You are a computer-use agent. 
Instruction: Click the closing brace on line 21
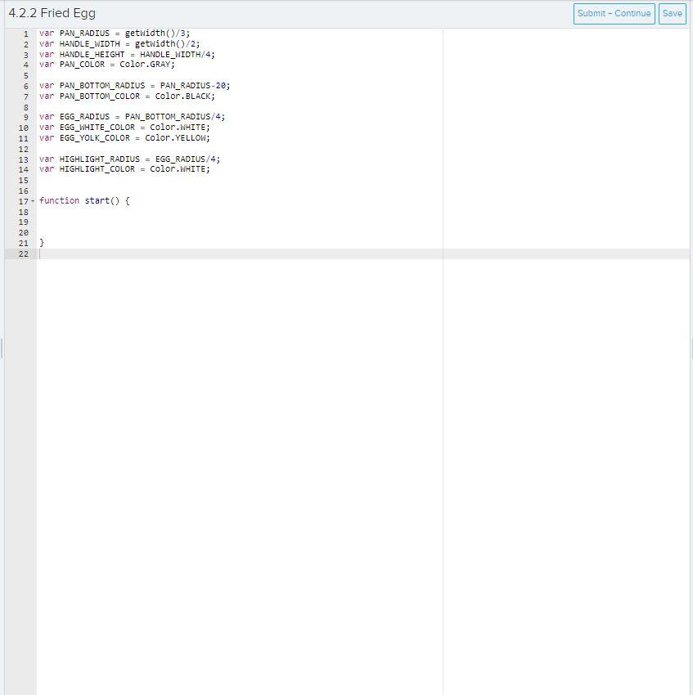tap(42, 243)
